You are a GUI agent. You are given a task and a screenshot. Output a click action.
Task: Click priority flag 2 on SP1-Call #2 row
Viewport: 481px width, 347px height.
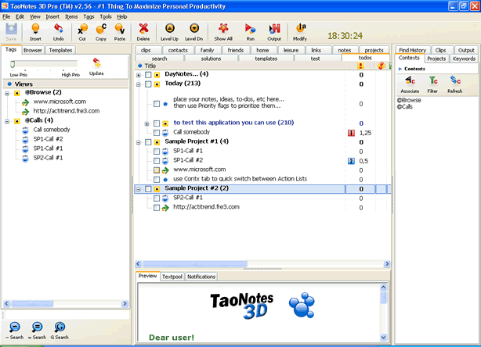click(351, 161)
